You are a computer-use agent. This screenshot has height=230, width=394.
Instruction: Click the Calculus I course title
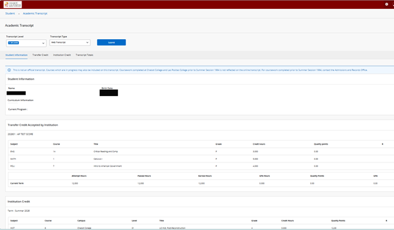pyautogui.click(x=98, y=159)
